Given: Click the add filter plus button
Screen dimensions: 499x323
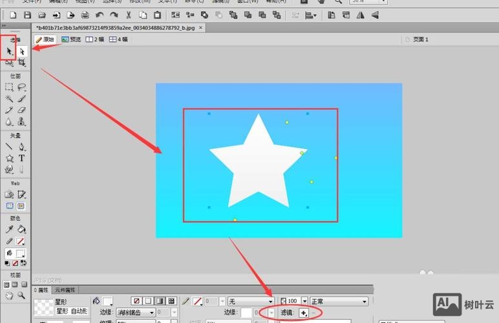Looking at the screenshot, I should [303, 313].
